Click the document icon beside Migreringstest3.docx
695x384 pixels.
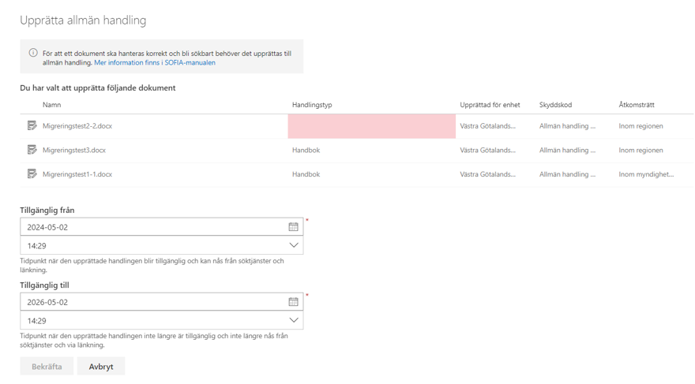[32, 150]
